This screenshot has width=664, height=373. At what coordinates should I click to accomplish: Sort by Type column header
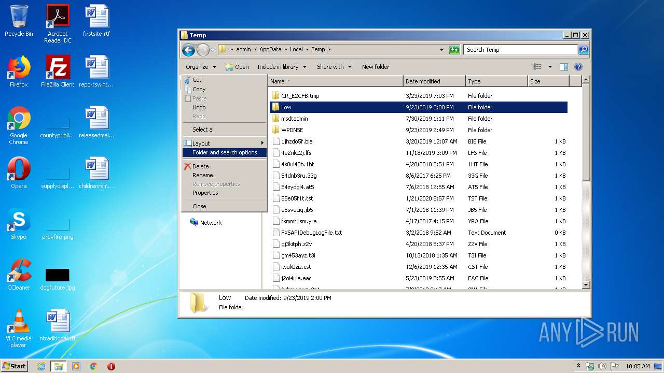pyautogui.click(x=496, y=81)
